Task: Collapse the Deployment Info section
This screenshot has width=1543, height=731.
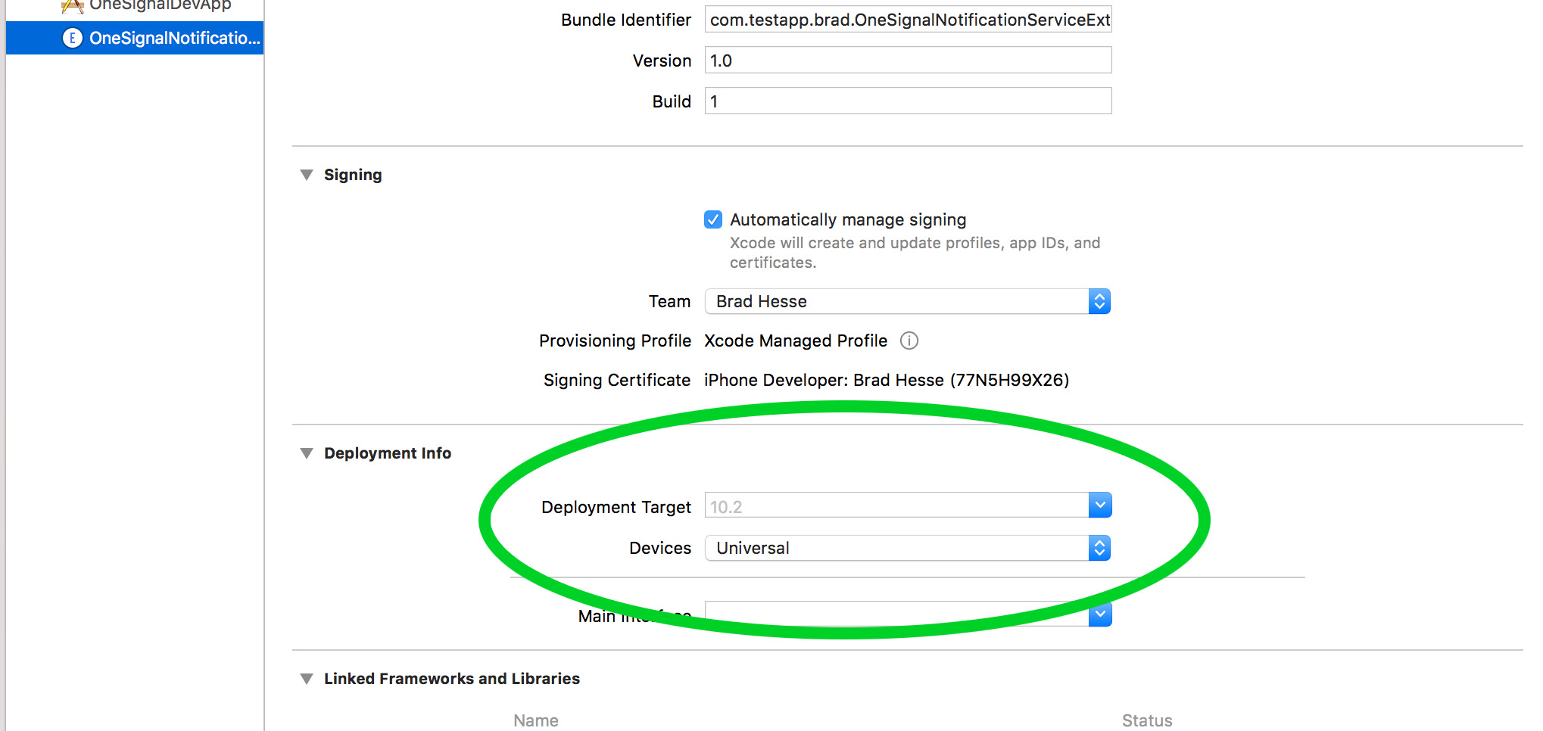Action: click(307, 453)
